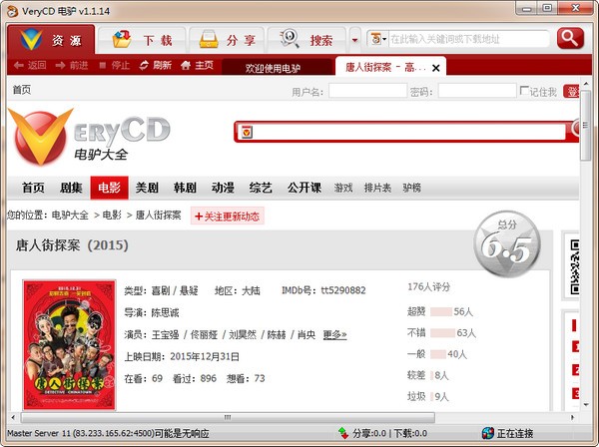Open 排片表 navigation link
This screenshot has width=599, height=447.
(x=377, y=188)
